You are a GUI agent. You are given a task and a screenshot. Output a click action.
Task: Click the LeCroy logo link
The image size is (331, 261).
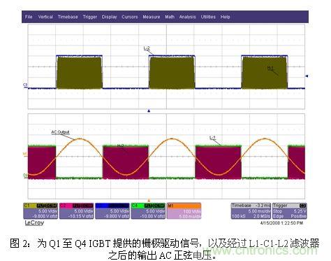click(34, 223)
